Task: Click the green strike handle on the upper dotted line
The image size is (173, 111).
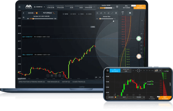Action: tap(139, 38)
